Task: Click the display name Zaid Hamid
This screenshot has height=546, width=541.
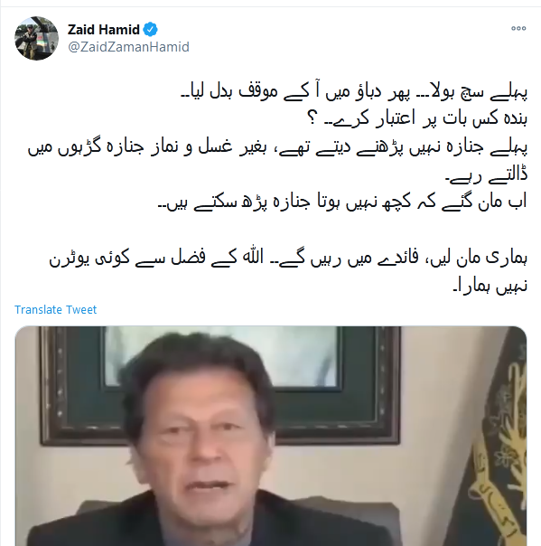Action: (104, 30)
